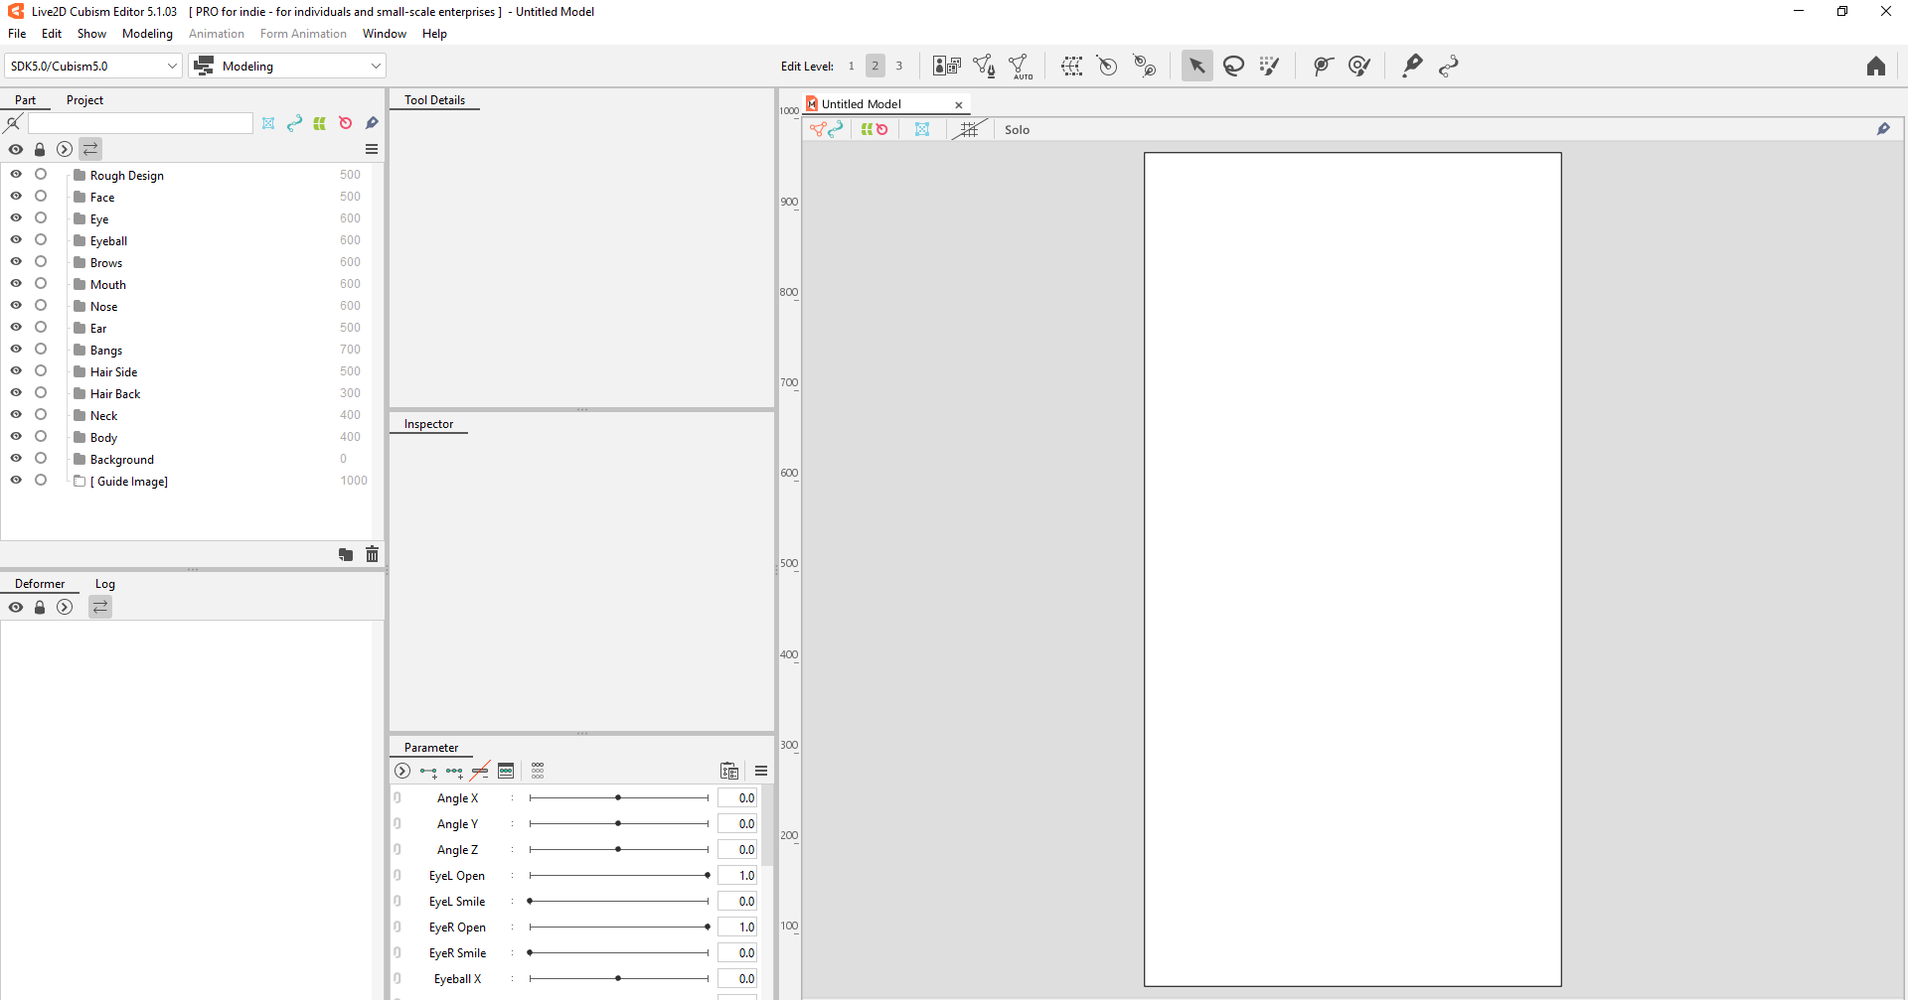This screenshot has height=1000, width=1908.
Task: Click the create new part folder icon
Action: [x=345, y=555]
